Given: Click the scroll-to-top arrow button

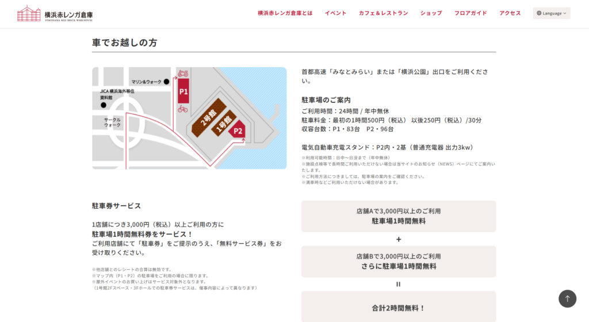Looking at the screenshot, I should pyautogui.click(x=567, y=299).
